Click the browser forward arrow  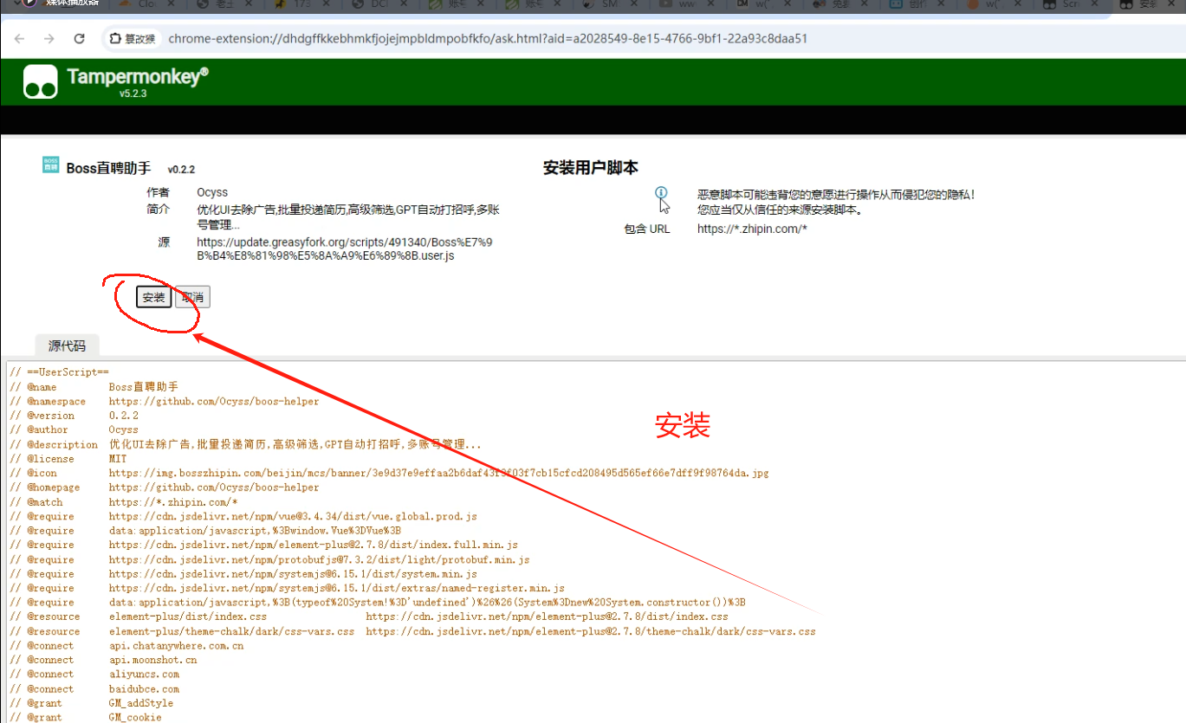tap(49, 39)
